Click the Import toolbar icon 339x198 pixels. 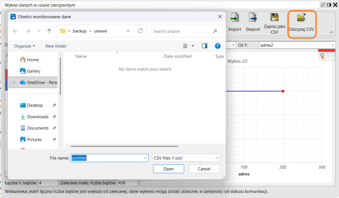pos(235,18)
